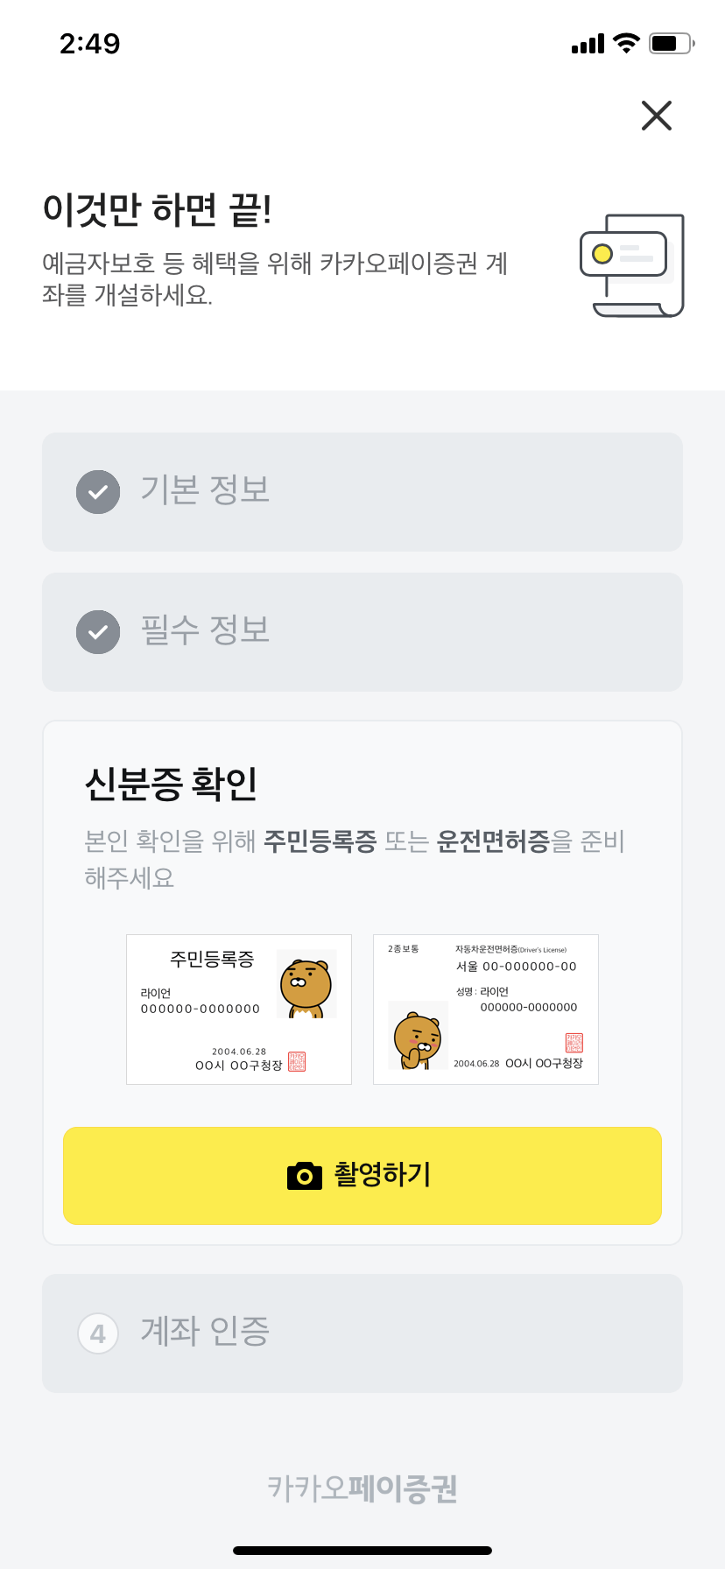This screenshot has width=725, height=1569.
Task: Tap the document card illustration icon
Action: coord(632,265)
